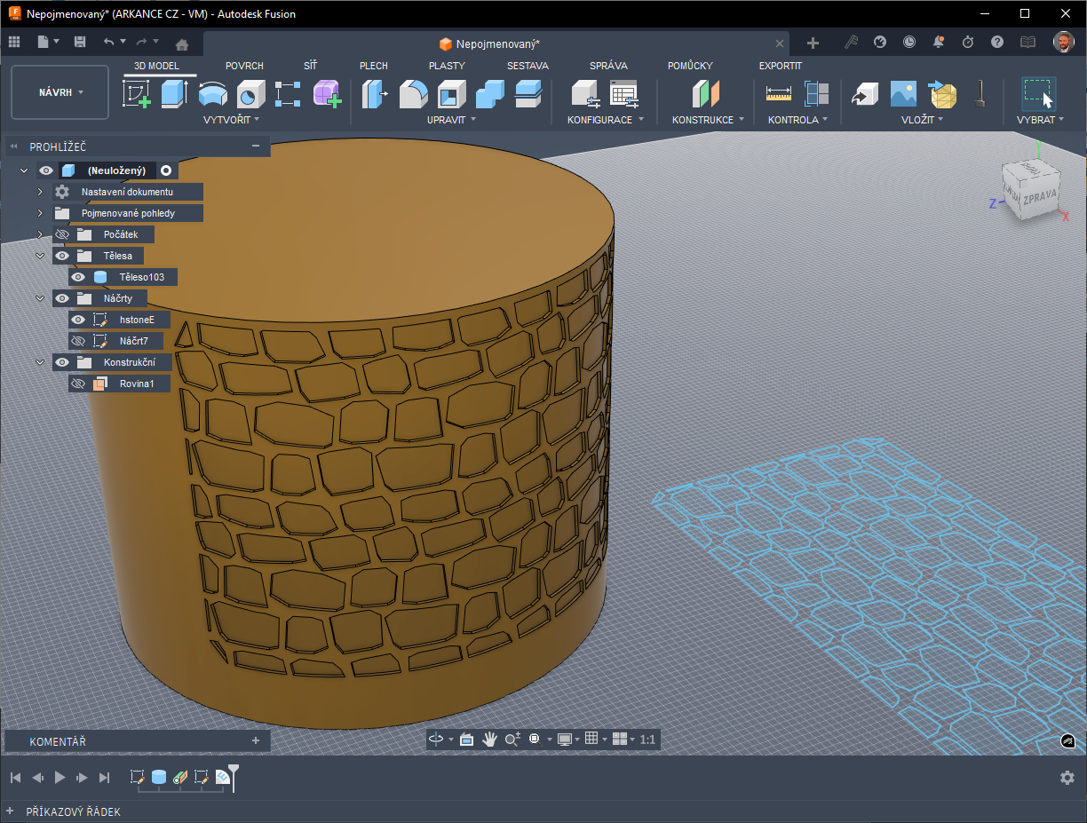Select the Extrude tool in the toolbar
1087x823 pixels.
(174, 93)
